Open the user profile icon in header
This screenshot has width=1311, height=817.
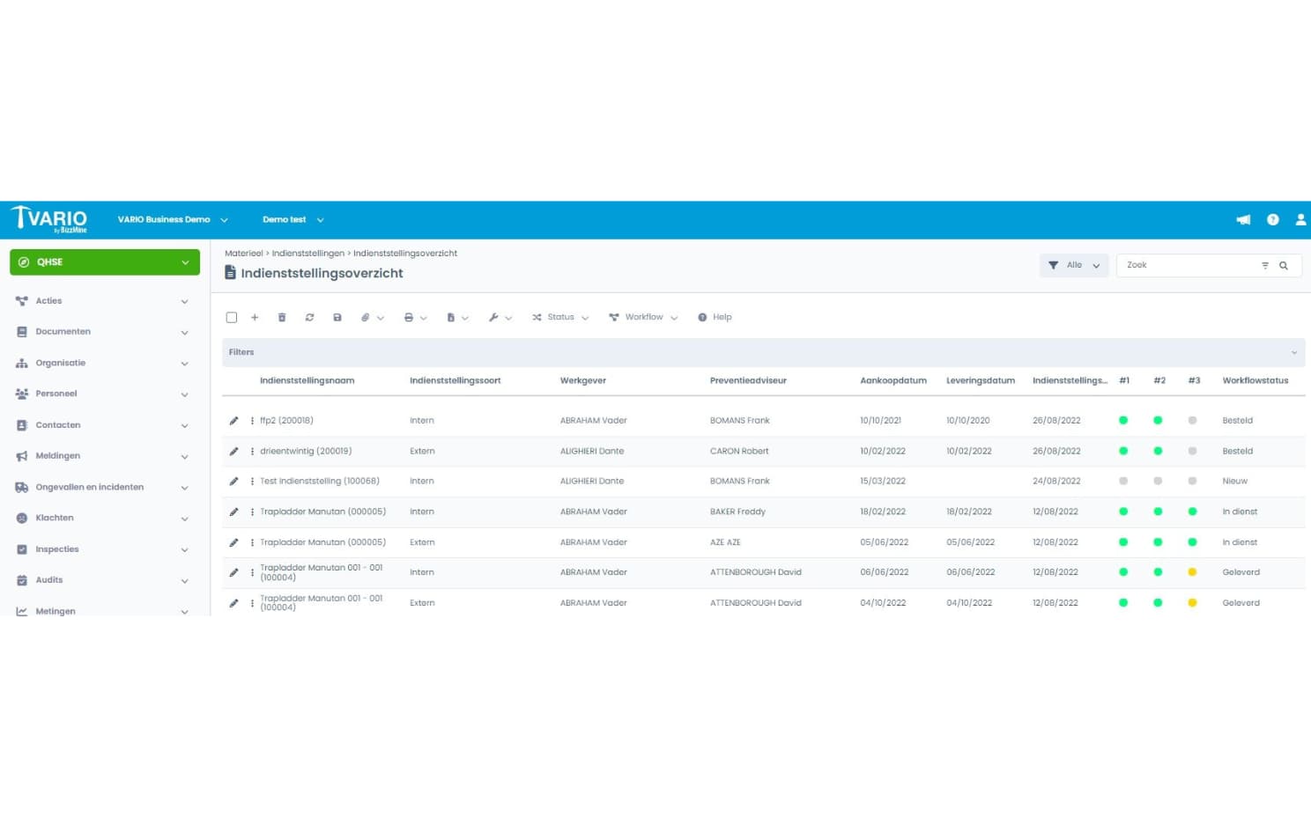(x=1300, y=220)
